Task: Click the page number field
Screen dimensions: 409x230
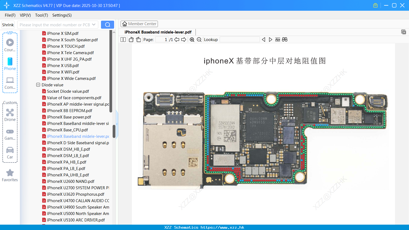Action: [x=162, y=39]
